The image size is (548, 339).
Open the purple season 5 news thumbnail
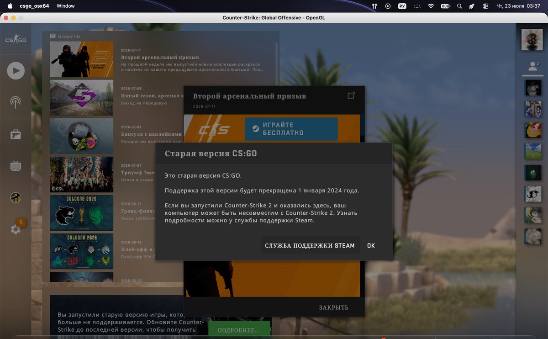82,98
